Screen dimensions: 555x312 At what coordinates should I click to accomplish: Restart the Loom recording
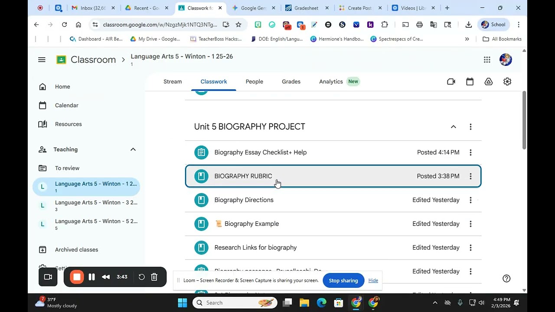[141, 277]
